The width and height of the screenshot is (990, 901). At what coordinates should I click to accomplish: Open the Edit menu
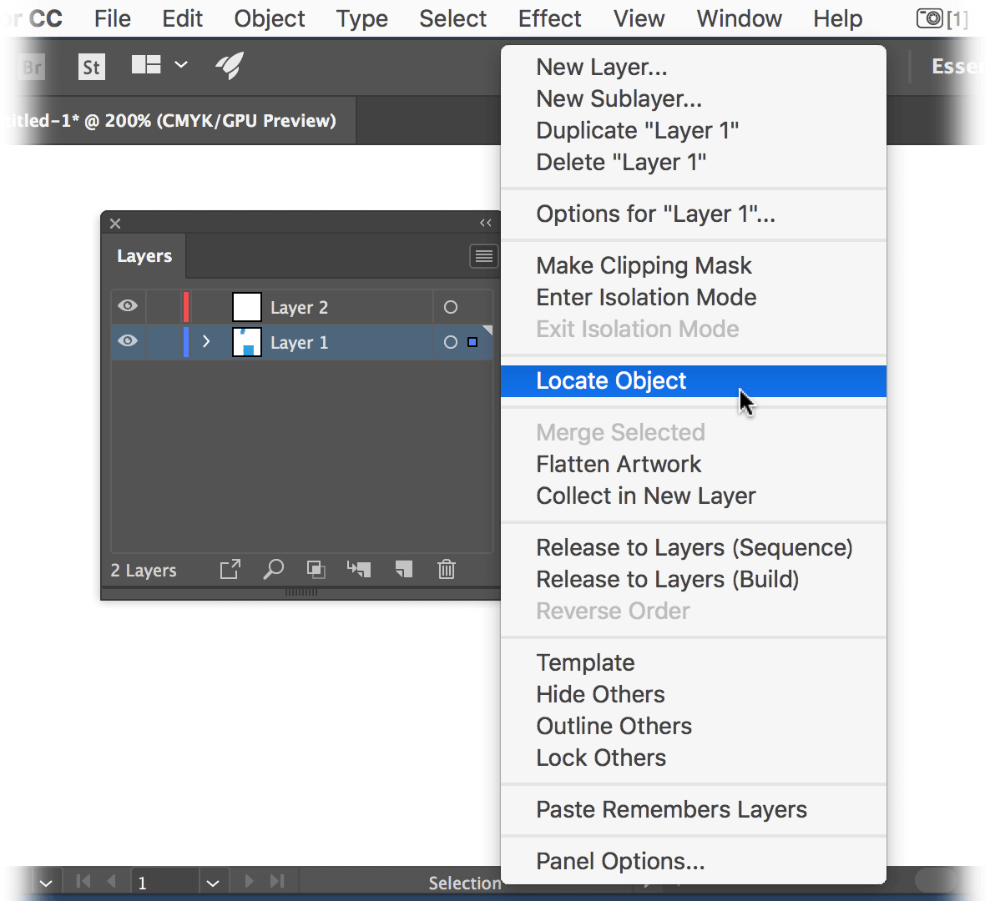tap(183, 19)
